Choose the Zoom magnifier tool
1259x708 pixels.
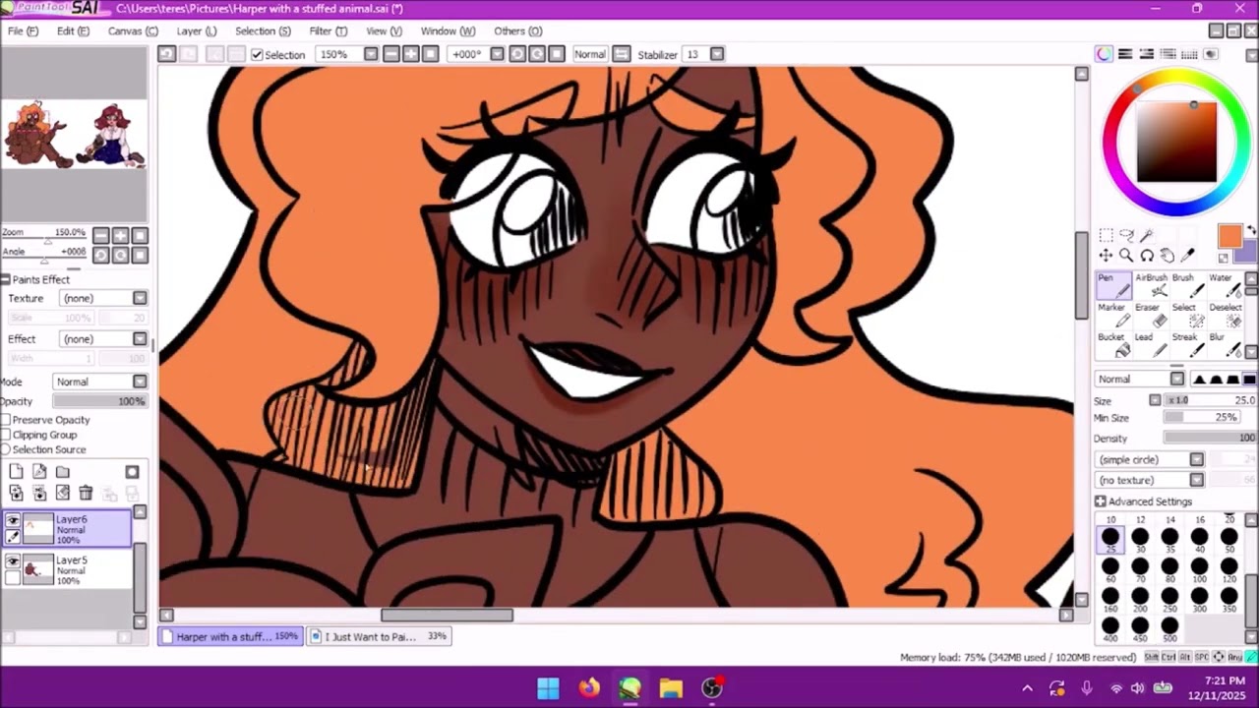1126,256
